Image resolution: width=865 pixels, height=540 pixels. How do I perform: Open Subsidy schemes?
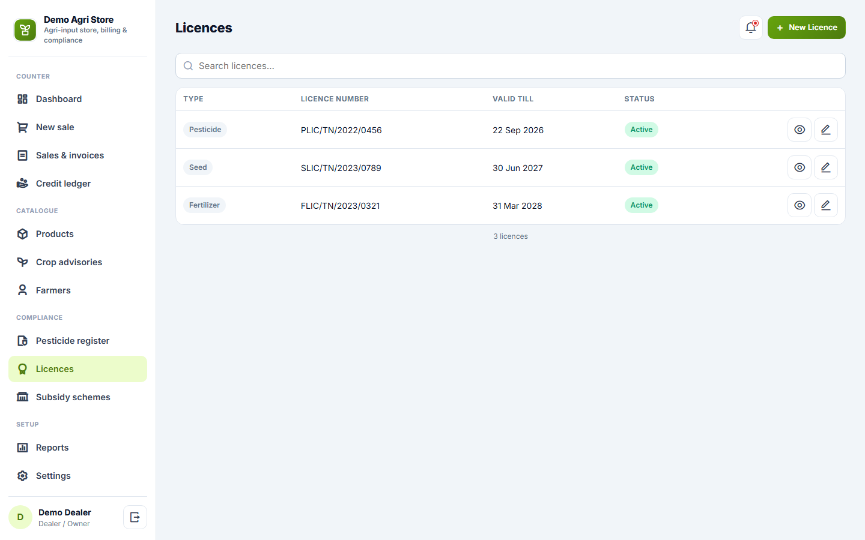point(77,397)
